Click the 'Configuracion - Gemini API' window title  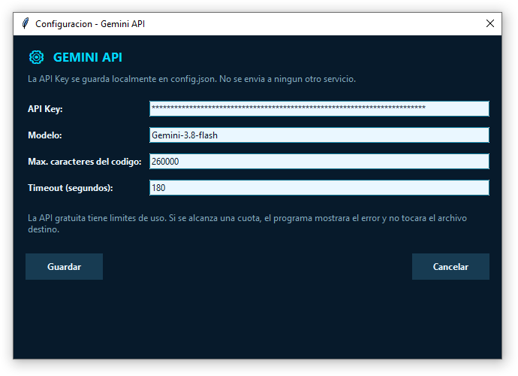click(90, 24)
